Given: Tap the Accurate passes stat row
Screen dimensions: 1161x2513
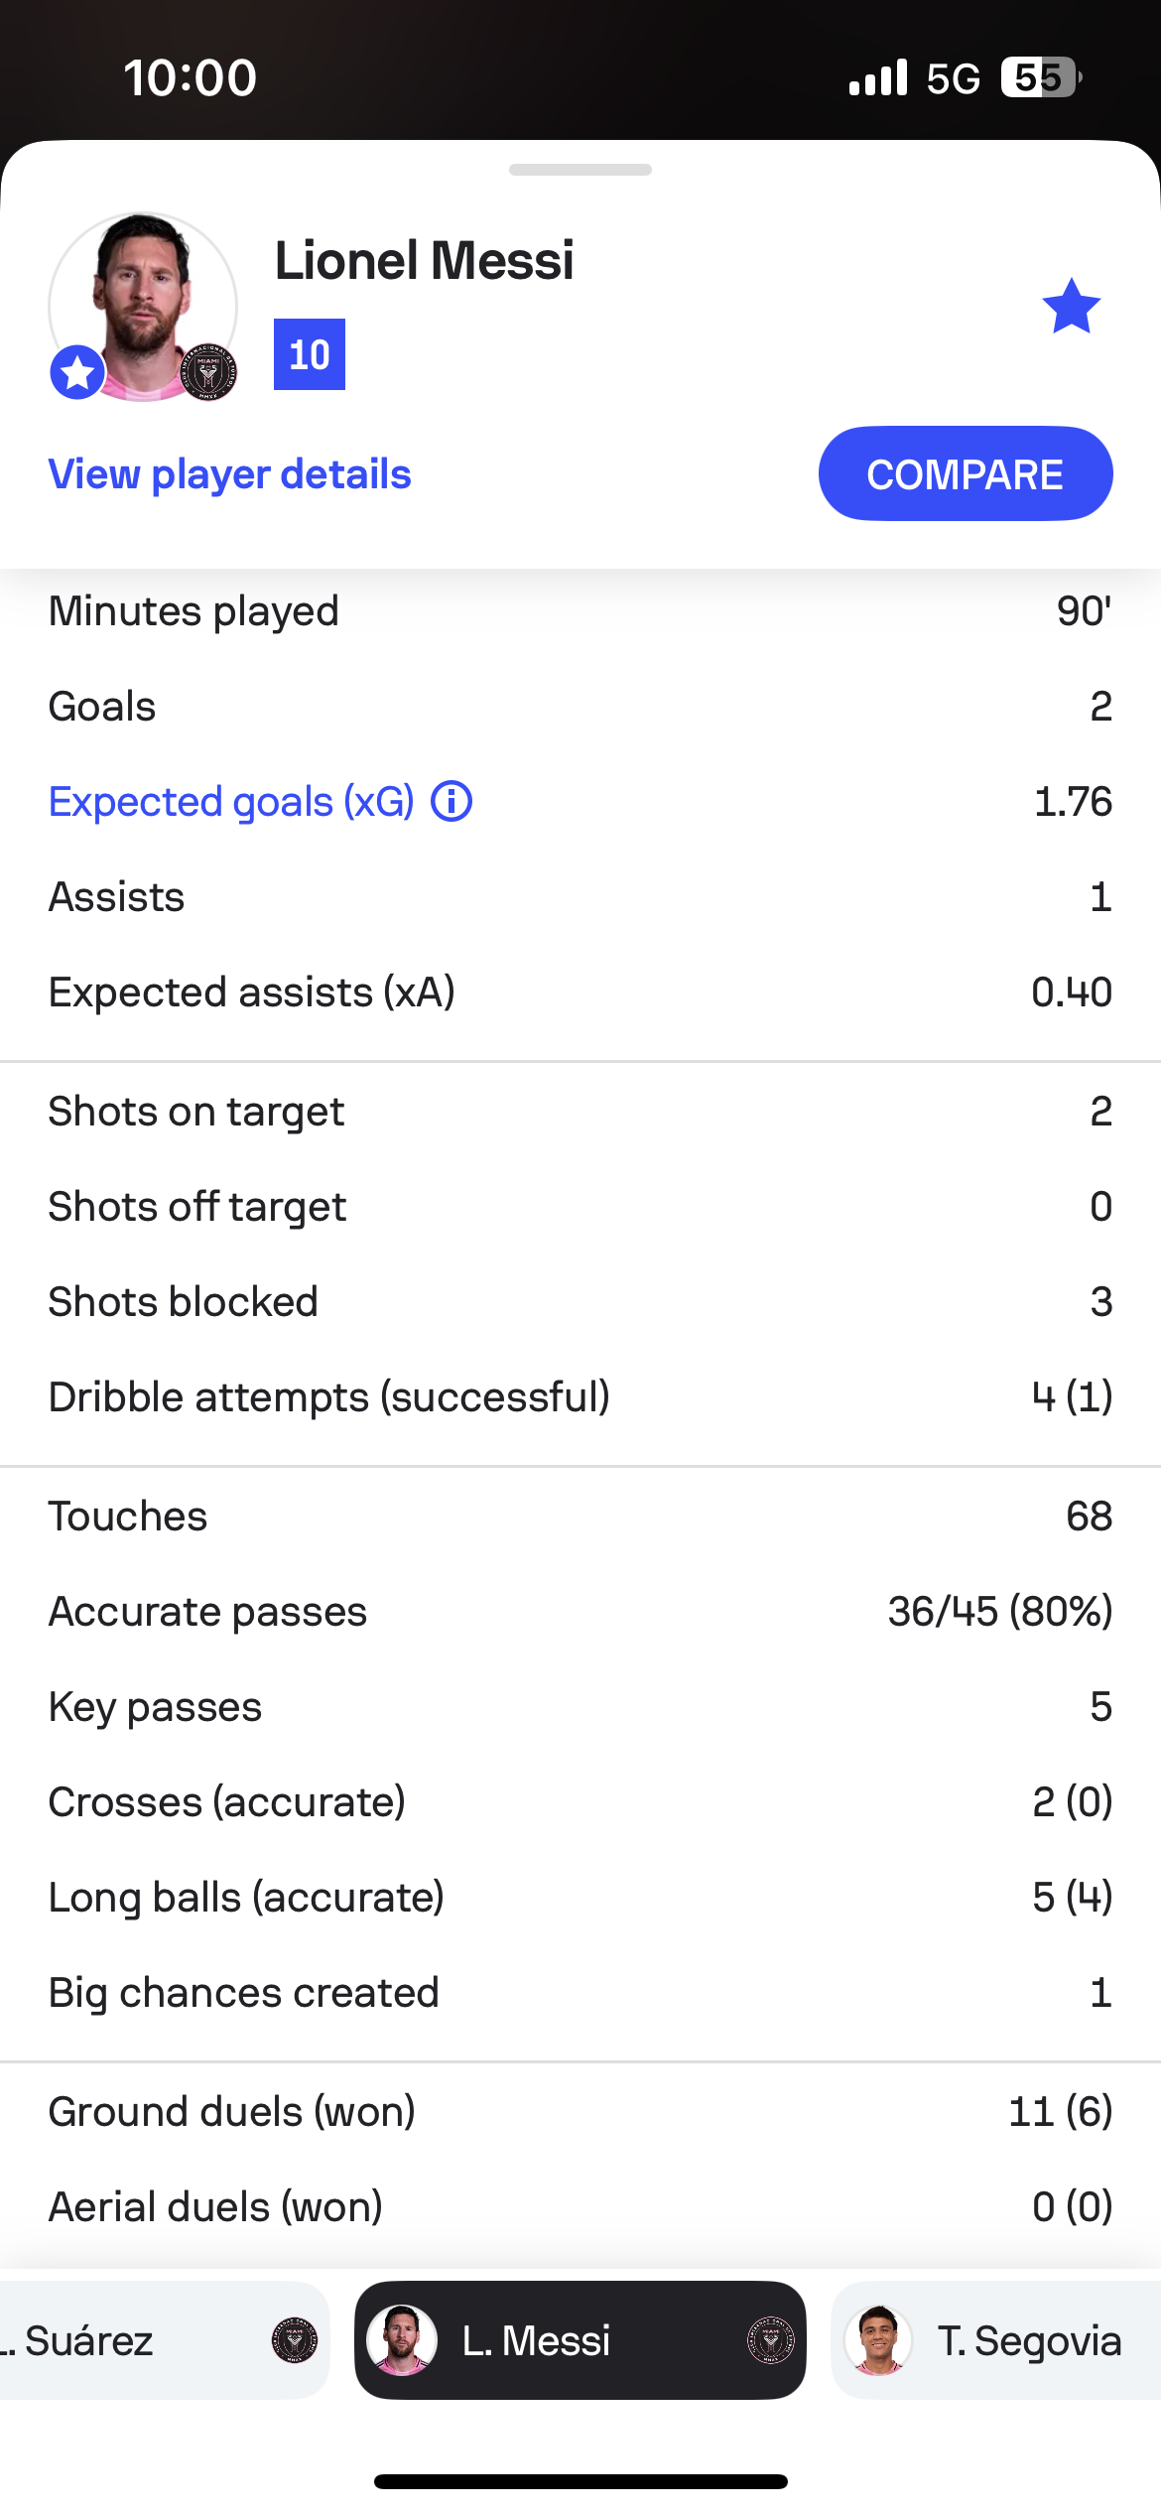Looking at the screenshot, I should (x=580, y=1612).
